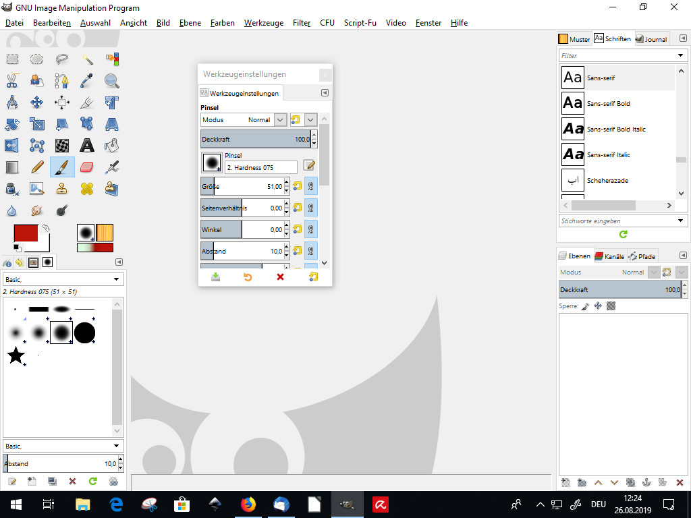Screen dimensions: 691x518
Task: Expand the Stichworte eingeben tag dropdown
Action: click(x=680, y=221)
